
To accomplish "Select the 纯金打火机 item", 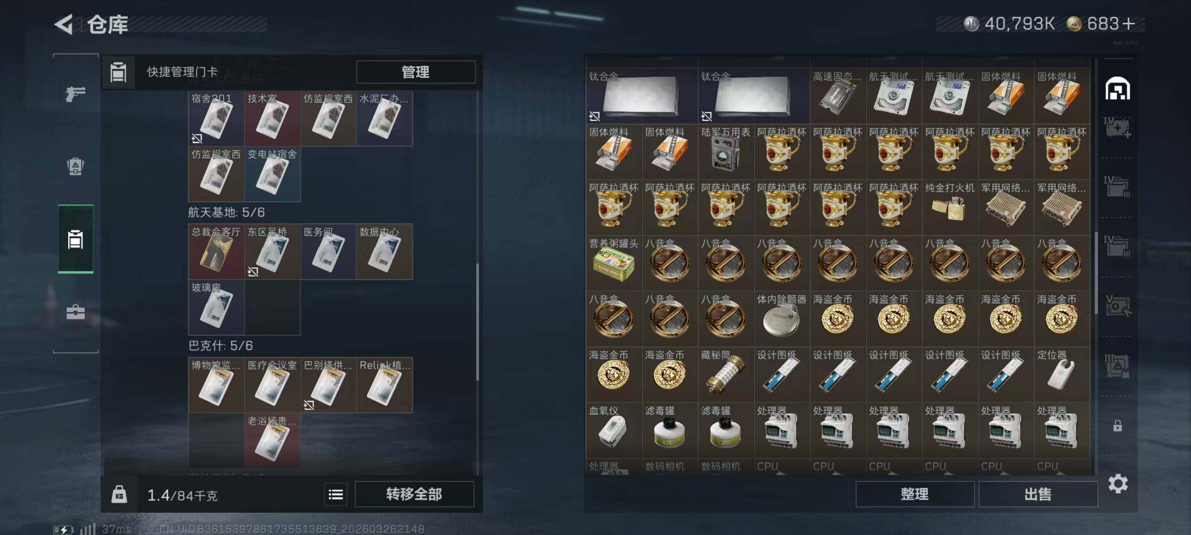I will pos(950,207).
